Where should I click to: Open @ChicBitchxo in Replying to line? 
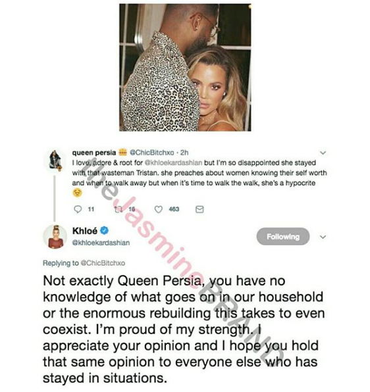point(103,263)
